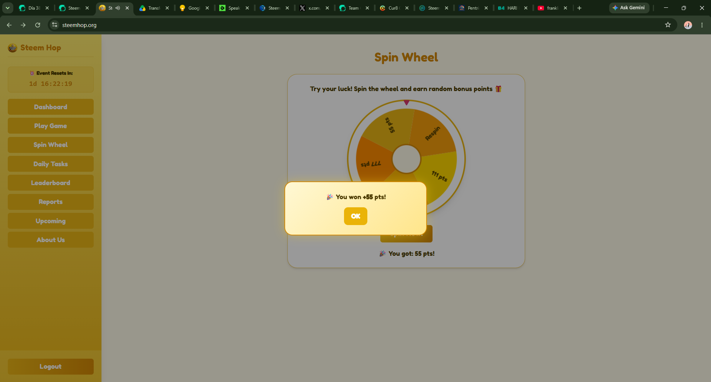Click OK in the points popup
711x382 pixels.
[x=355, y=216]
